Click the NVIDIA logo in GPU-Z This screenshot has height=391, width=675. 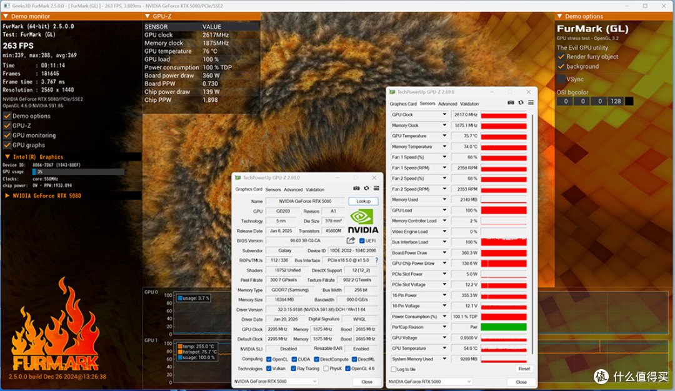coord(362,221)
